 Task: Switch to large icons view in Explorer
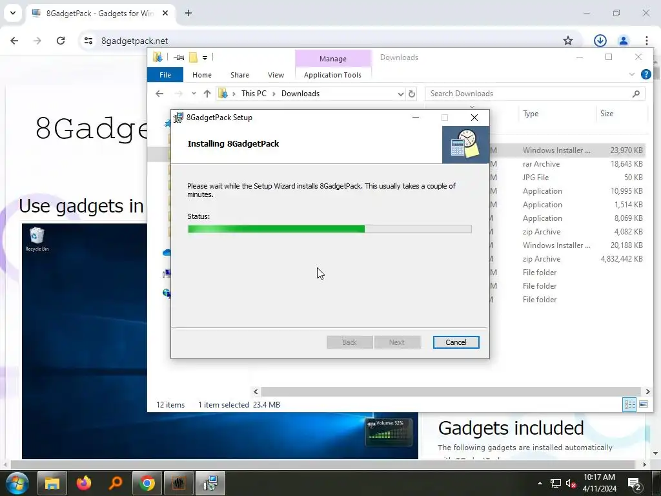644,404
